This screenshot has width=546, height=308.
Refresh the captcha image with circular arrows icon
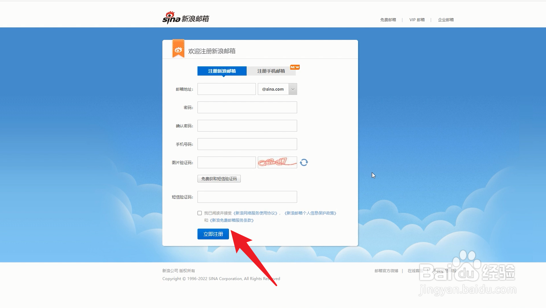304,162
